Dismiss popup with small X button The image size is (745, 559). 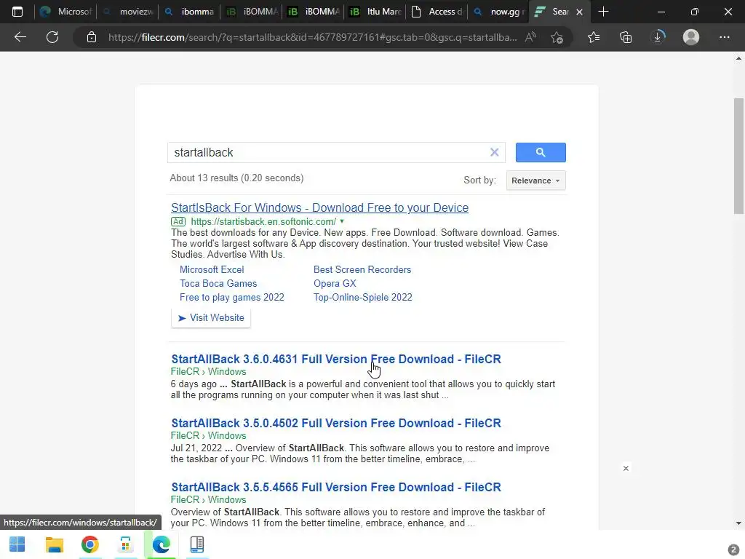(626, 468)
